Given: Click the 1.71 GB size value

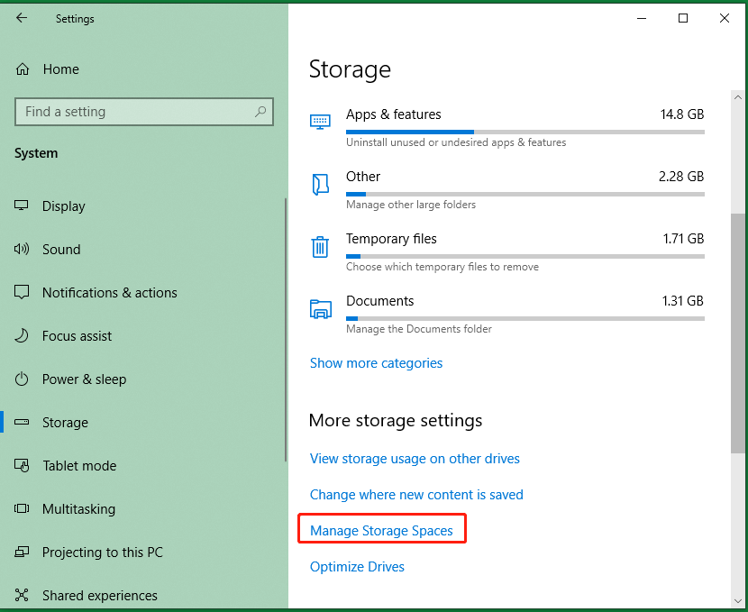Looking at the screenshot, I should point(683,239).
